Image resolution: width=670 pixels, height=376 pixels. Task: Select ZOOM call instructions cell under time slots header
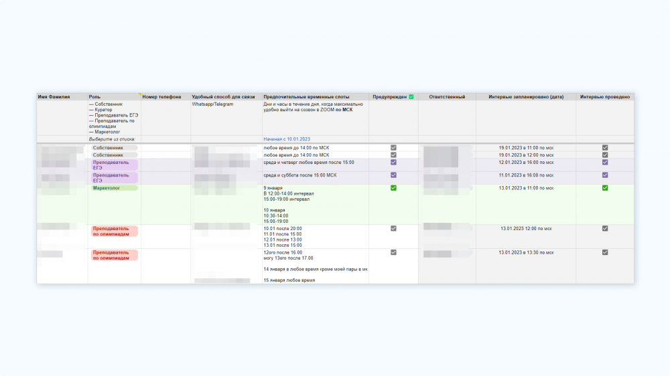(x=316, y=118)
